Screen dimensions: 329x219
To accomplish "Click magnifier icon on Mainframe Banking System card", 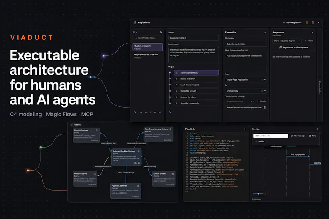I will [171, 129].
